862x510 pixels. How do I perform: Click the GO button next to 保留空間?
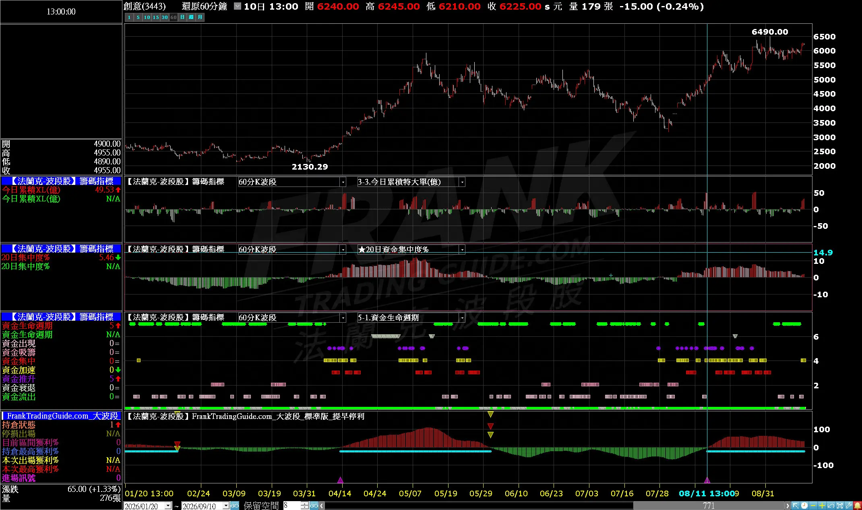[314, 506]
